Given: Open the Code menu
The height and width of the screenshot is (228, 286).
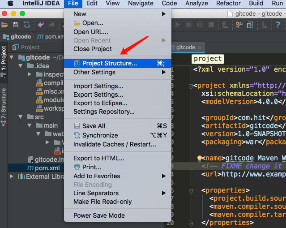Looking at the screenshot, I should [169, 3].
